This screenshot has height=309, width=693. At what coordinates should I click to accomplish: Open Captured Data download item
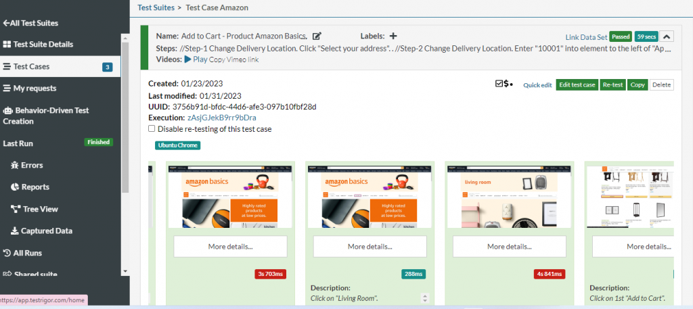46,231
